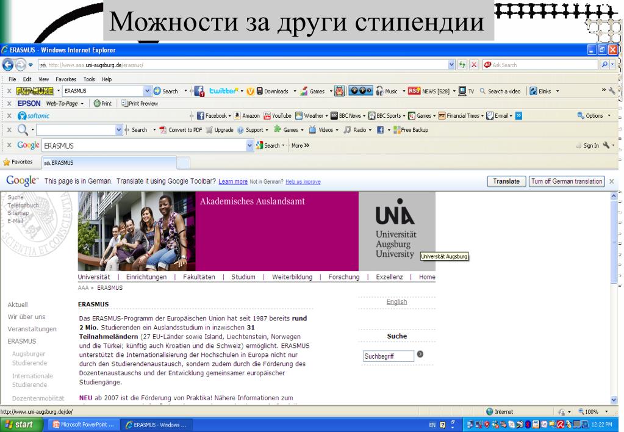Open the Google toolbar search box dropdown arrow
This screenshot has width=624, height=432.
(249, 146)
